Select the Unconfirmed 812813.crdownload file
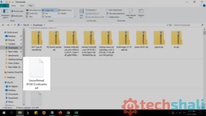The width and height of the screenshot is (206, 116). pyautogui.click(x=36, y=74)
